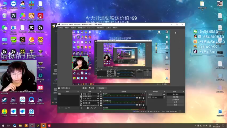Screen dimensions: 227x128
Task: Adjust the 麦克风/Aux volume slider
Action: (120, 98)
